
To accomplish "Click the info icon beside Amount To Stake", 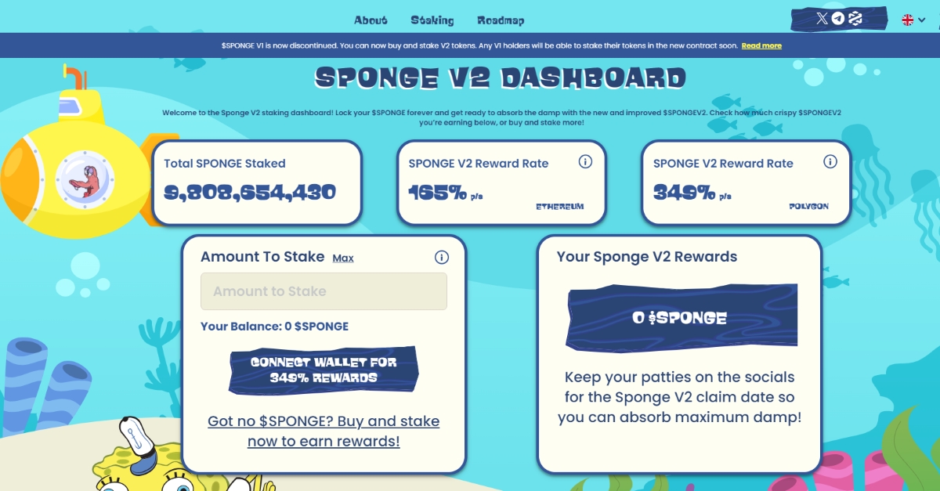I will 441,258.
